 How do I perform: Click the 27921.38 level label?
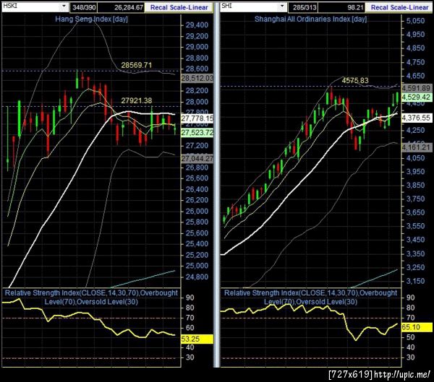tap(137, 100)
